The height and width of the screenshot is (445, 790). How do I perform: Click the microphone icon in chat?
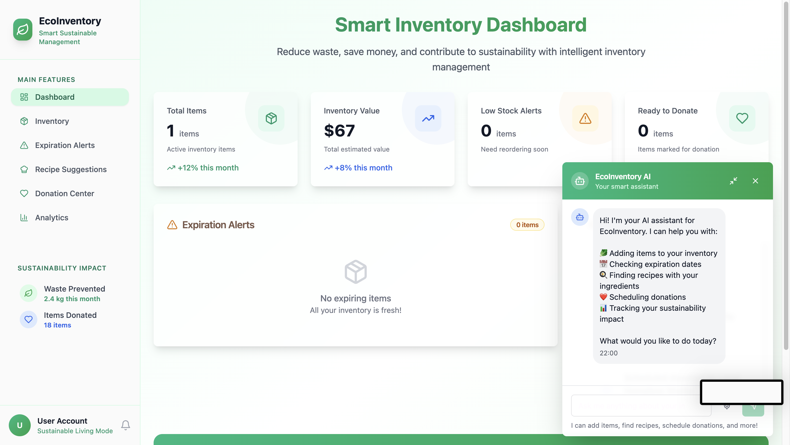727,407
